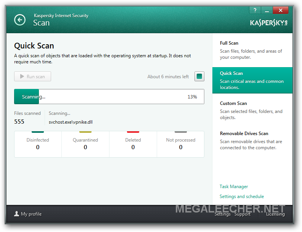This screenshot has width=302, height=232.
Task: Click the files scanned count 555
Action: coord(19,122)
